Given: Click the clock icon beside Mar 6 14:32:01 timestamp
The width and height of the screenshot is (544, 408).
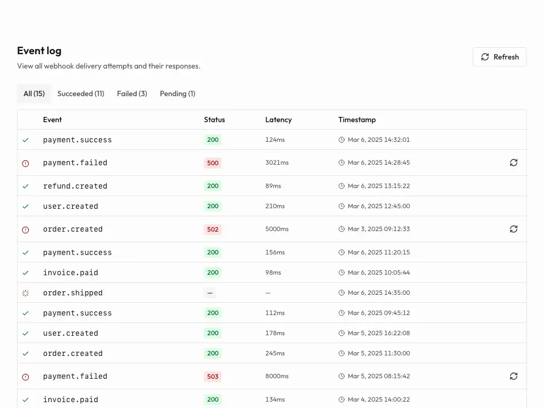Looking at the screenshot, I should [x=341, y=140].
